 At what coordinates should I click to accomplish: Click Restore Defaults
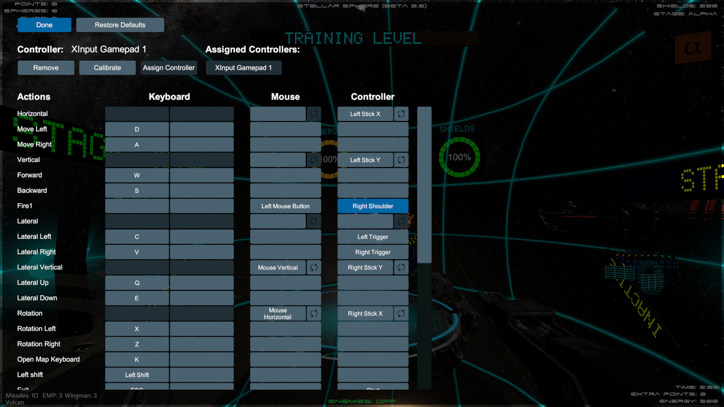click(x=120, y=25)
